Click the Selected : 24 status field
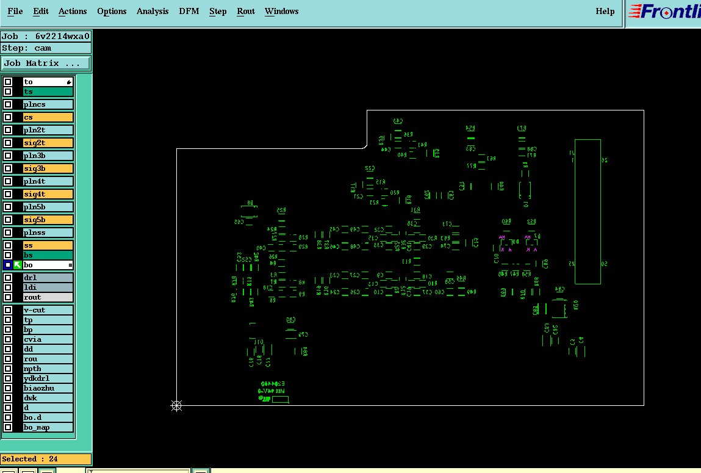The width and height of the screenshot is (701, 473). (x=46, y=459)
